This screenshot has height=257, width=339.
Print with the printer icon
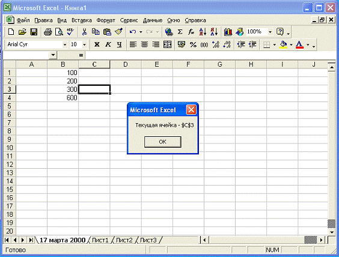click(x=47, y=32)
